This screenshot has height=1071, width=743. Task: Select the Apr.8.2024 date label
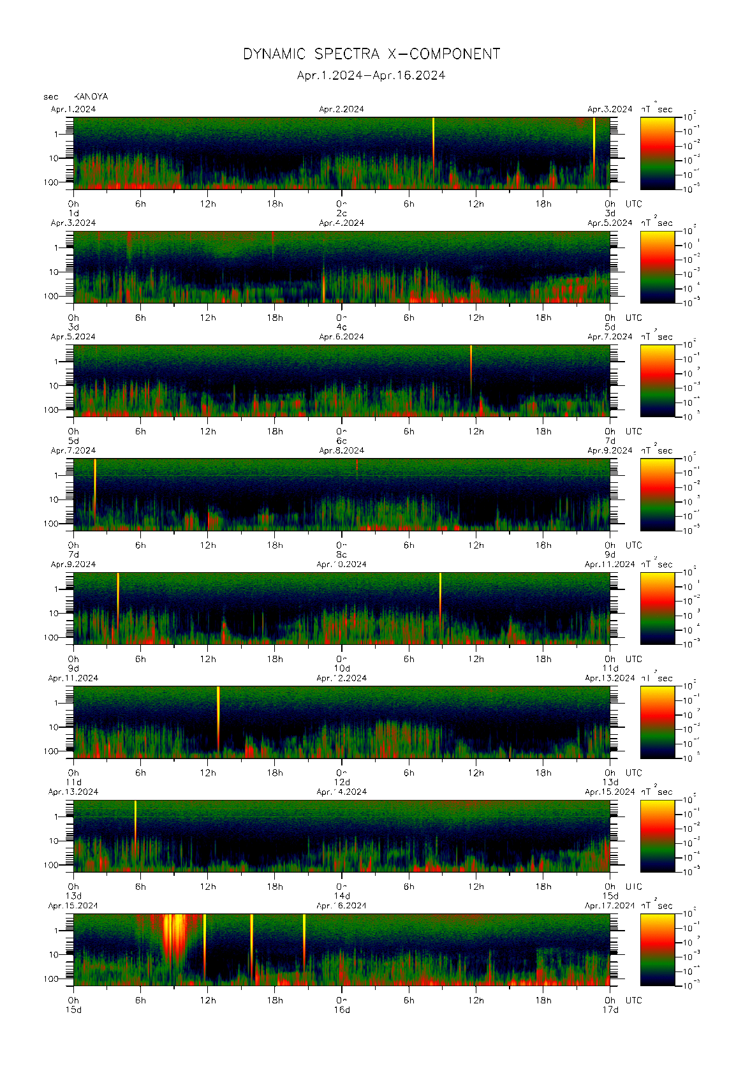click(x=342, y=450)
